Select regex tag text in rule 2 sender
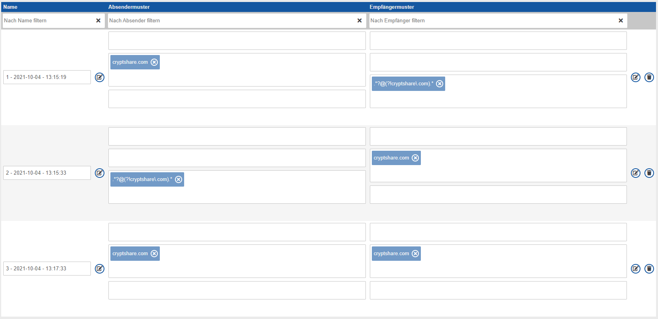The width and height of the screenshot is (658, 319). pos(142,179)
